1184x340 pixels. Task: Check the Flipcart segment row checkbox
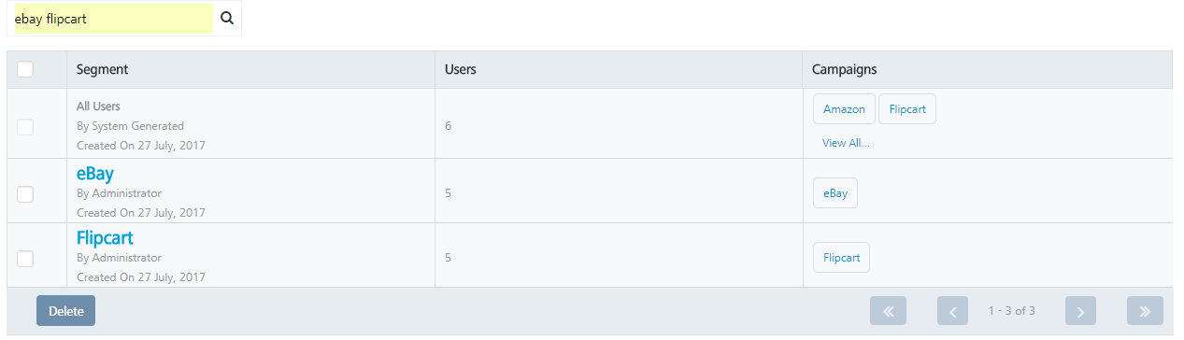tap(25, 258)
